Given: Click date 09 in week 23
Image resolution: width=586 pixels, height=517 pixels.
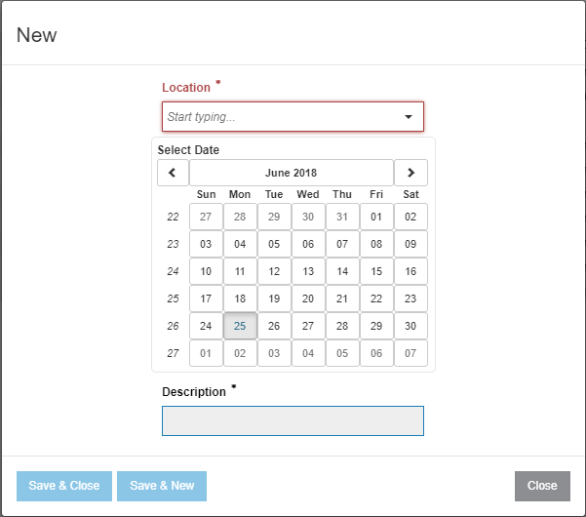Looking at the screenshot, I should pyautogui.click(x=410, y=244).
